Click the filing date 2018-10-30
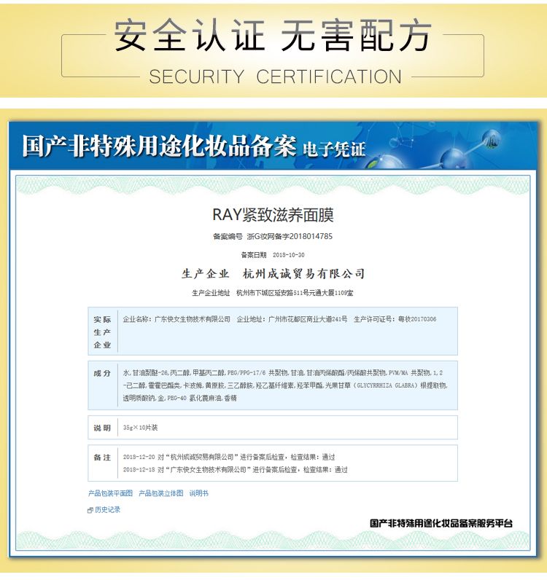 click(x=289, y=255)
